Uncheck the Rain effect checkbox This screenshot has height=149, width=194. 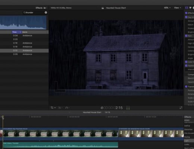click(x=186, y=36)
